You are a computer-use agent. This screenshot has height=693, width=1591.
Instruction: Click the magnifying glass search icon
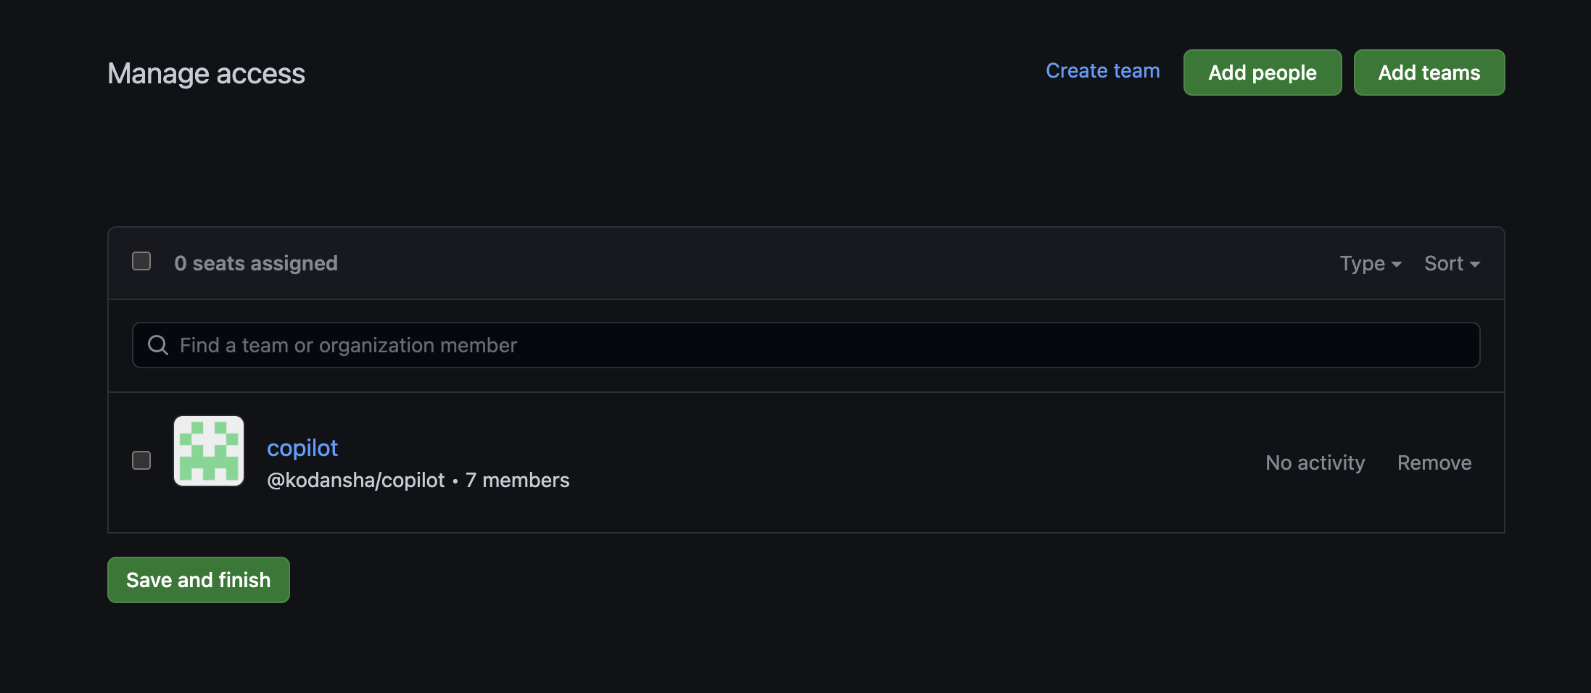(x=157, y=344)
